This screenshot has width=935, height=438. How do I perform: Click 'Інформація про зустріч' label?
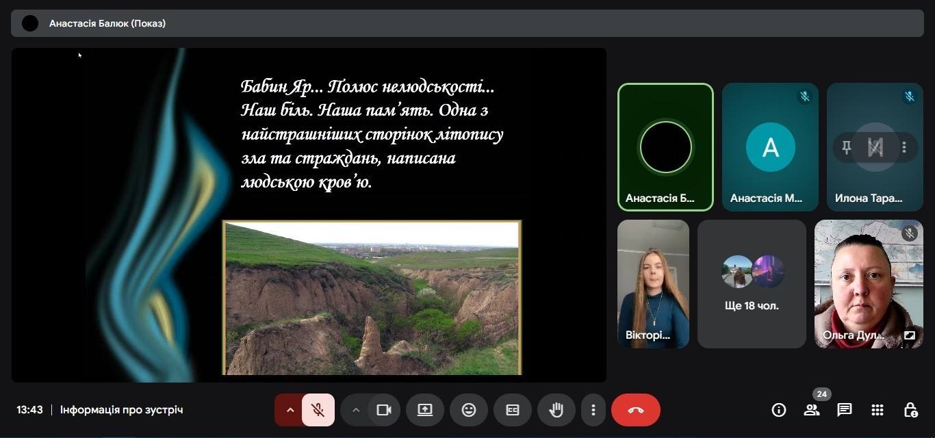[121, 410]
